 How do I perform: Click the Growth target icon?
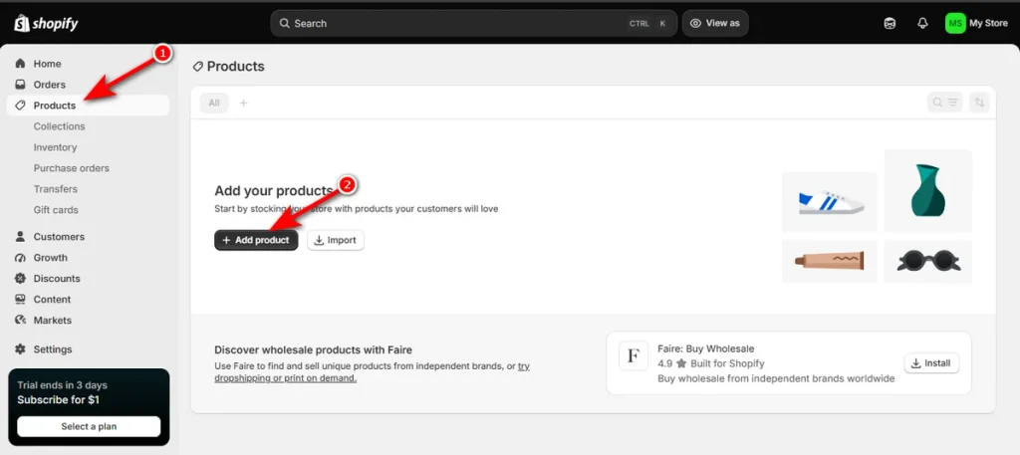[20, 258]
